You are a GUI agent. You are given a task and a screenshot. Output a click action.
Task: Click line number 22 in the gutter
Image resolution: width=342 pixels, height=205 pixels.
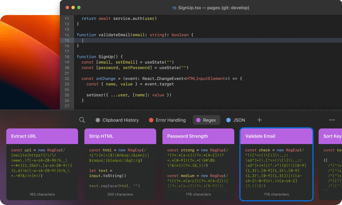[x=67, y=79]
